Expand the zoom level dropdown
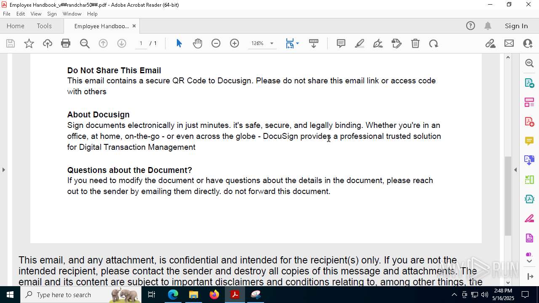This screenshot has height=303, width=539. click(272, 43)
